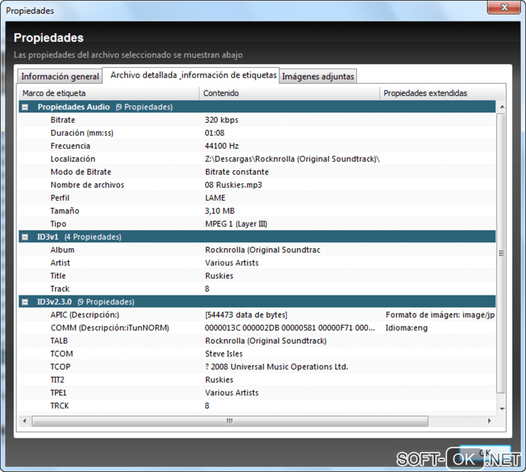Click the vertical scrollbar thumb

(x=501, y=253)
